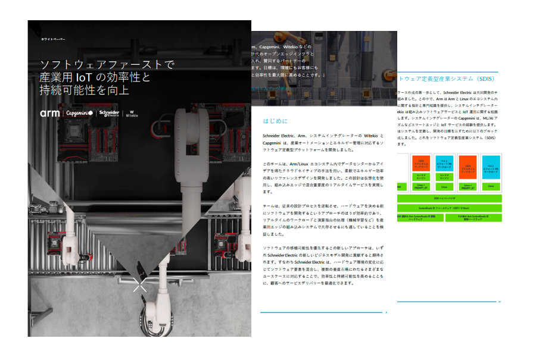Screen dimensions: 536x357
Task: Select the teal ベストエフォート ML ワークロード swatch
Action: click(444, 163)
